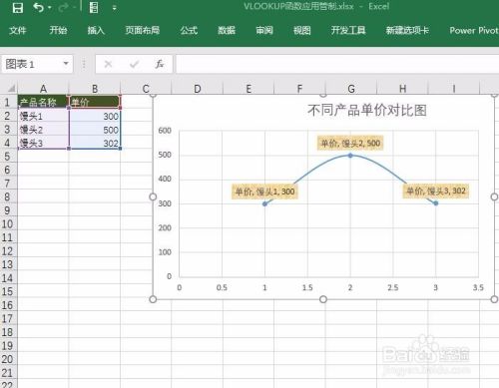Click the chart's left middle resize handle
Screen dimensions: 499x388
click(153, 196)
